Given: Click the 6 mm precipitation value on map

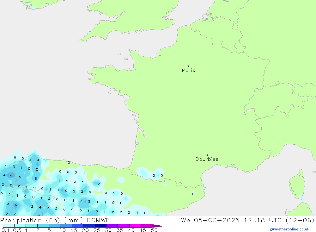Looking at the screenshot, I should [36, 179].
